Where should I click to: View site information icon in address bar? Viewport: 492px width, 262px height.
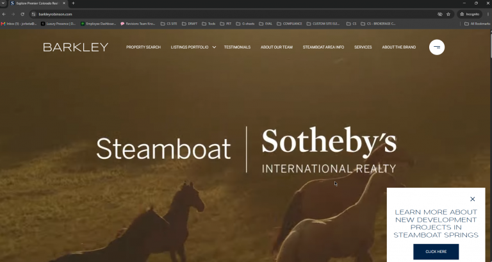(33, 14)
